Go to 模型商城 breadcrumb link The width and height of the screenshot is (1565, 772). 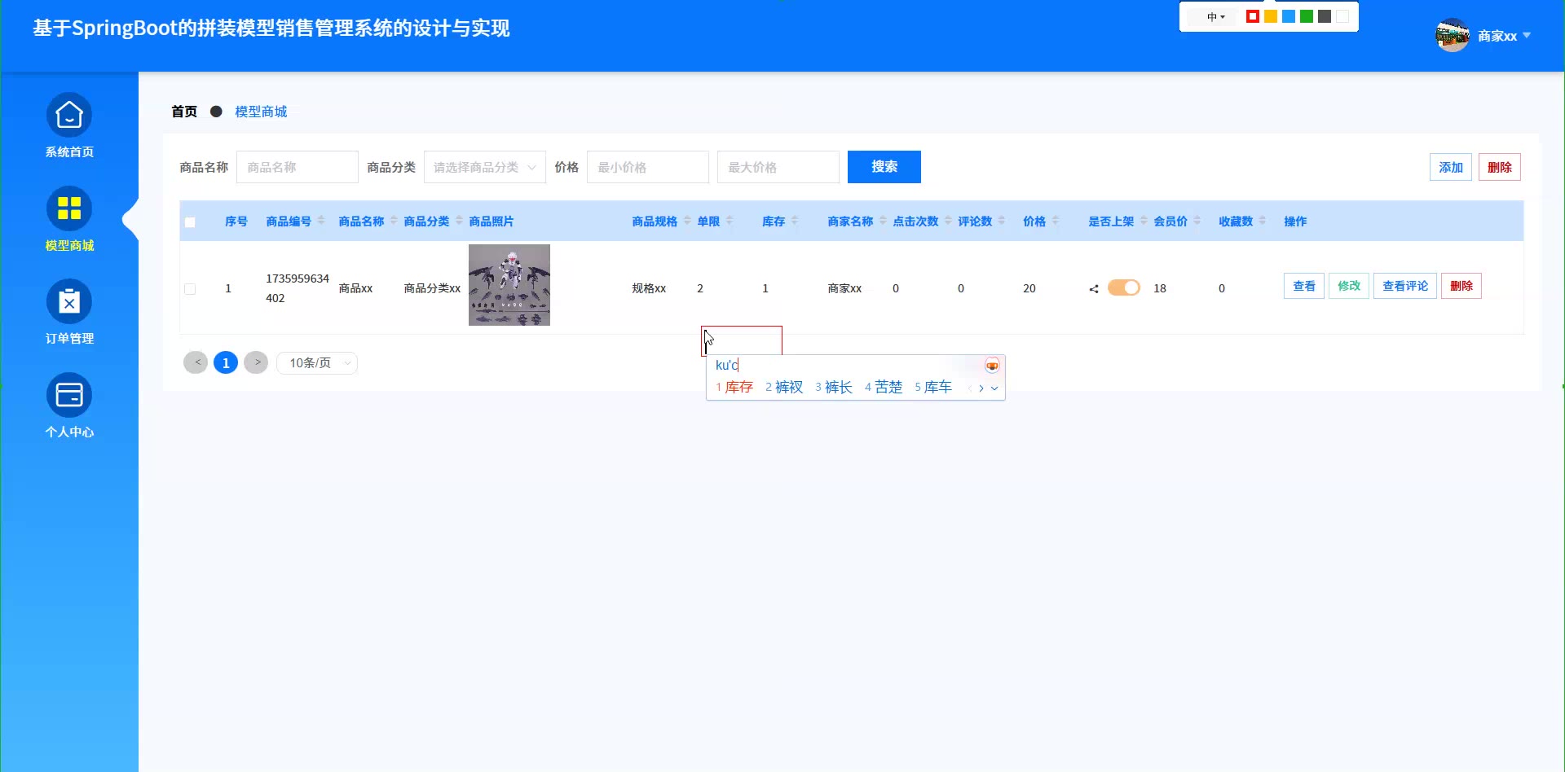click(x=261, y=112)
